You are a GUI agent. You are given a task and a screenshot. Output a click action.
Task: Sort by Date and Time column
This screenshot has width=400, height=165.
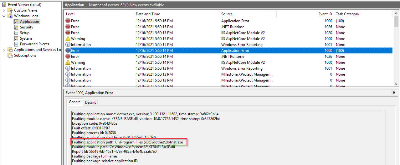[x=148, y=14]
